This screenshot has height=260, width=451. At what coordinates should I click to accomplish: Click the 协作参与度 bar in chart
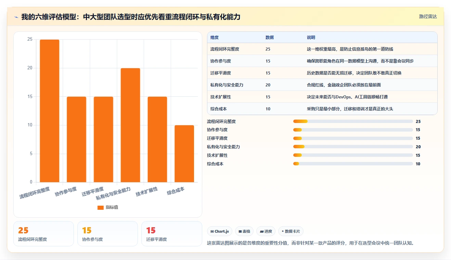pos(77,139)
